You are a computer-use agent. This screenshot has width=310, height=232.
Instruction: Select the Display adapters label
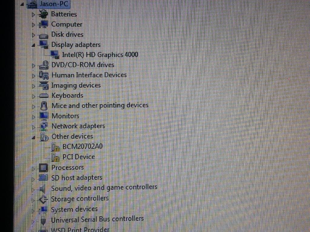[76, 45]
